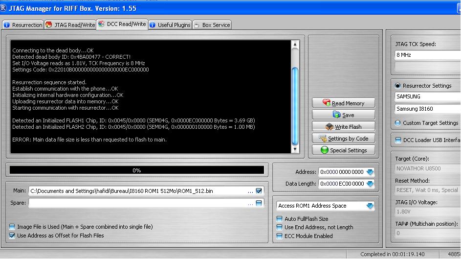The width and height of the screenshot is (461, 261).
Task: Open the Samsung I8160 model dropdown
Action: tap(428, 109)
